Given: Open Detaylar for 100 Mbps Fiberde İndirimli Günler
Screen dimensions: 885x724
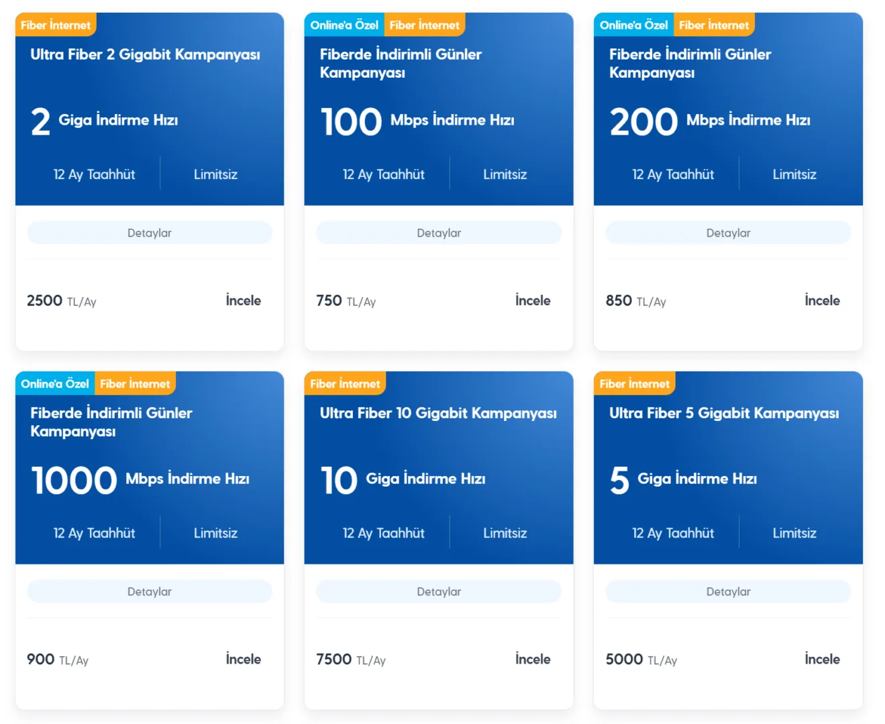Looking at the screenshot, I should coord(439,233).
